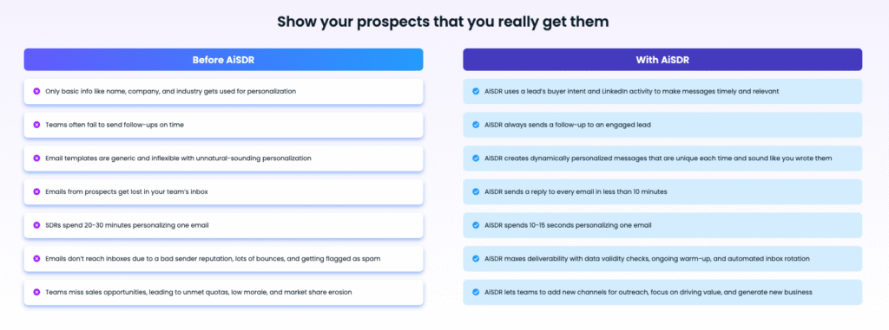
Task: Click the 'Emails from prospects get lost' card
Action: click(223, 192)
